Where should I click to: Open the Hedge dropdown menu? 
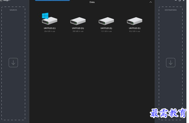pyautogui.click(x=6, y=1)
